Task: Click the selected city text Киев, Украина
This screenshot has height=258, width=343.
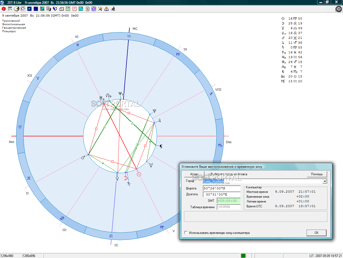Action: (x=213, y=181)
